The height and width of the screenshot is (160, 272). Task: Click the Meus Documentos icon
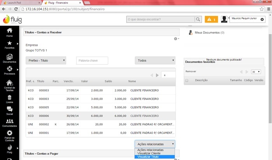191,33
